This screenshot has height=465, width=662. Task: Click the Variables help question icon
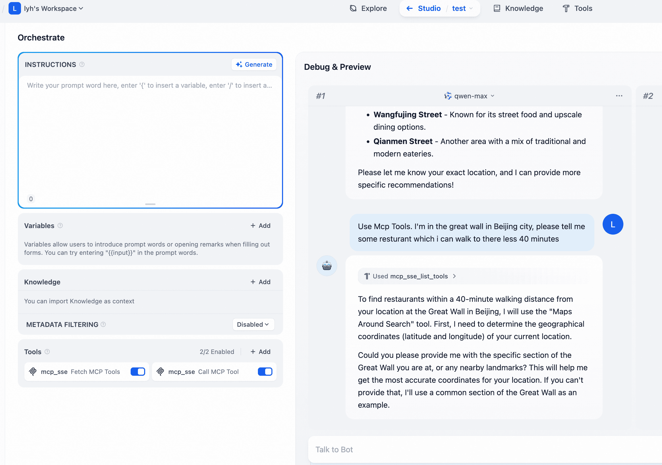point(60,225)
